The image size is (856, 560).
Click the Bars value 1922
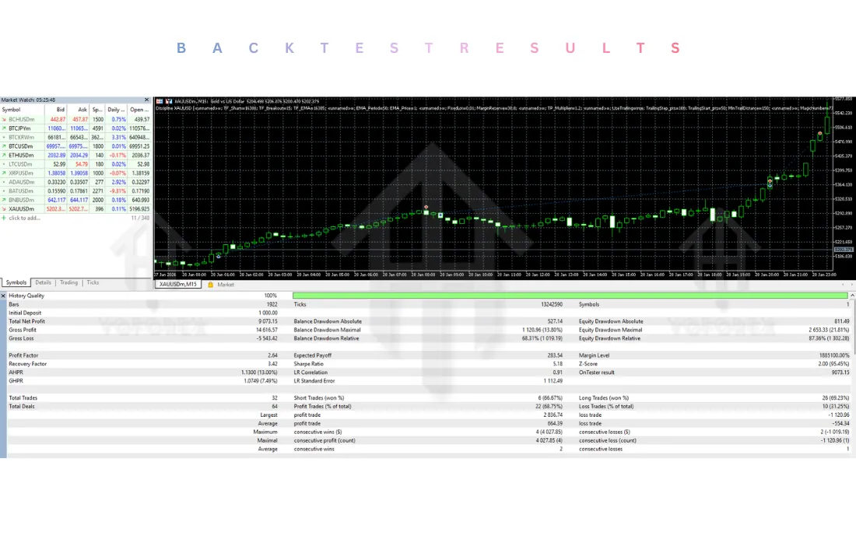272,305
